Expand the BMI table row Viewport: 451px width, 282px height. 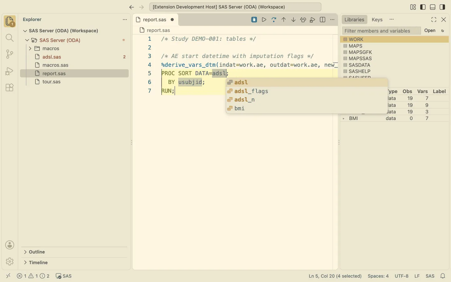(344, 119)
